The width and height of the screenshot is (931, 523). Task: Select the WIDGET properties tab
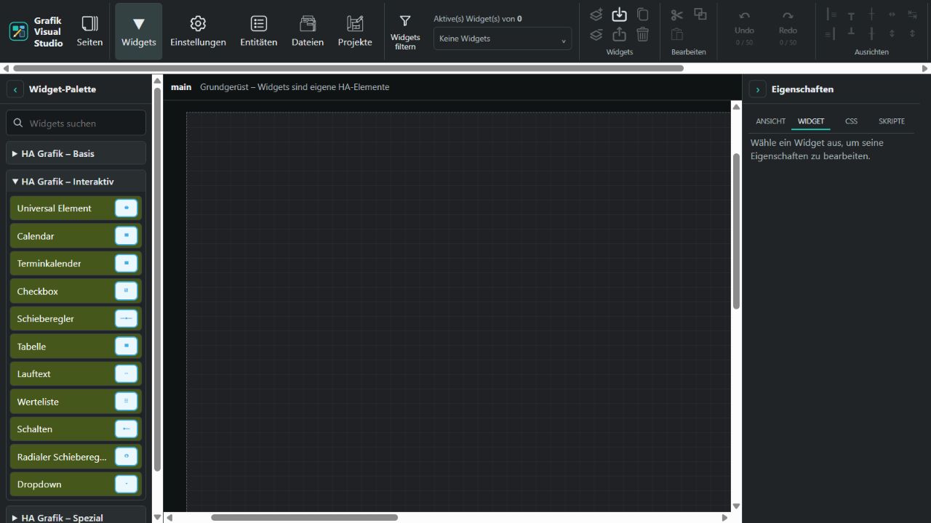(811, 121)
